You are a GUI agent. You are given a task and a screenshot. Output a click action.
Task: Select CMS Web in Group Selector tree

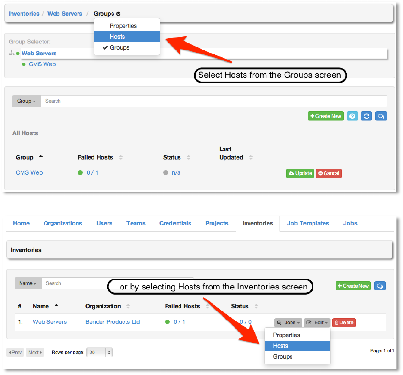click(x=42, y=64)
